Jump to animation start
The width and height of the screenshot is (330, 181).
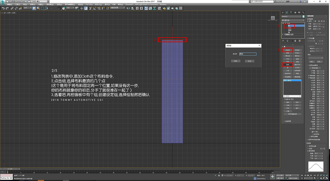tap(302, 175)
